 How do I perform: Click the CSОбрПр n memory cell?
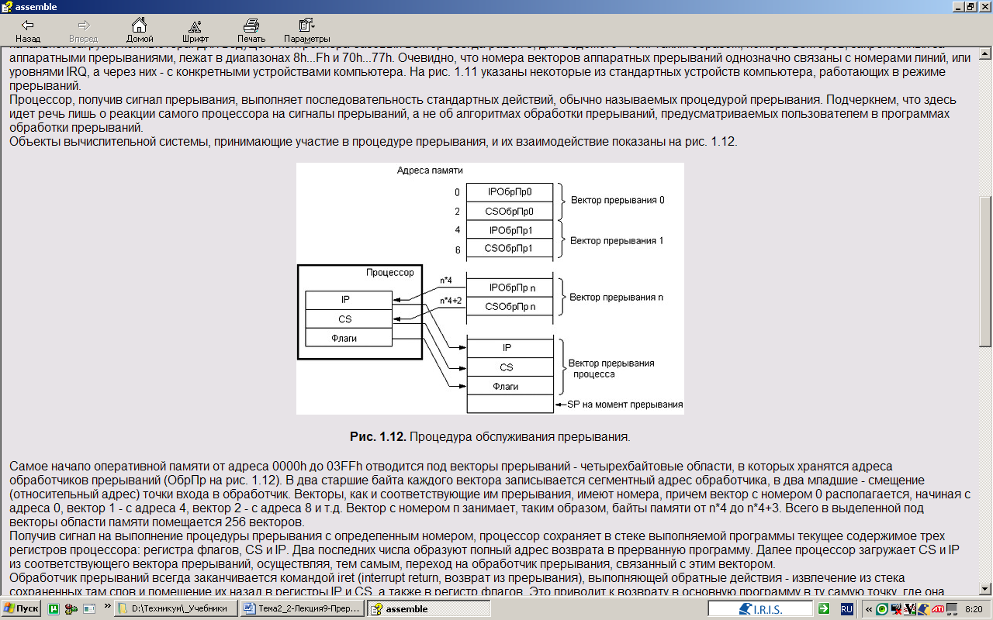click(x=510, y=307)
